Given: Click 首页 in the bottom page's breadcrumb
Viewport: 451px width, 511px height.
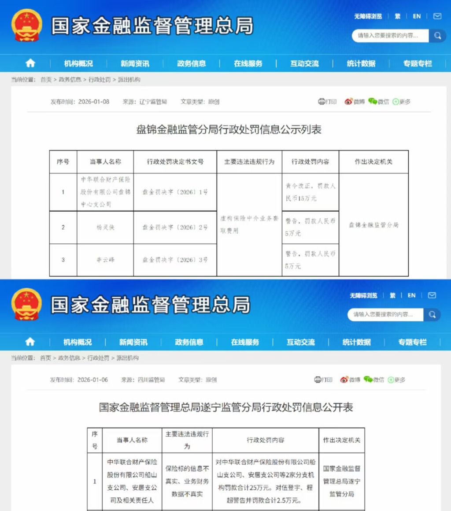Looking at the screenshot, I should tap(45, 358).
